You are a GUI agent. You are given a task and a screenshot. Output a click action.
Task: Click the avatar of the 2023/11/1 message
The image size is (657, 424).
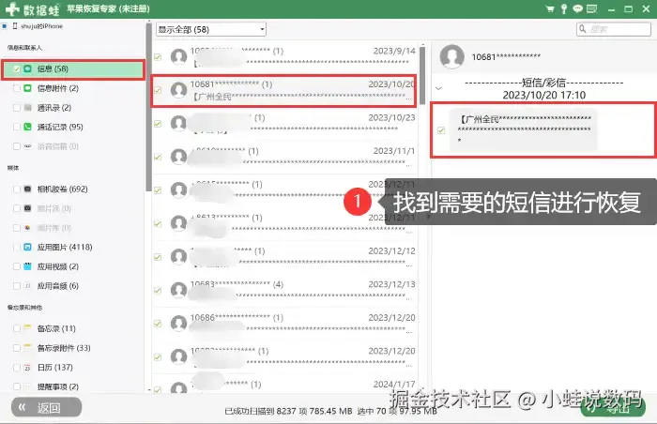[x=179, y=157]
